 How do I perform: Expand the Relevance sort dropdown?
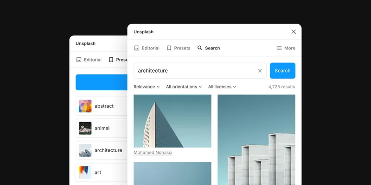(147, 87)
